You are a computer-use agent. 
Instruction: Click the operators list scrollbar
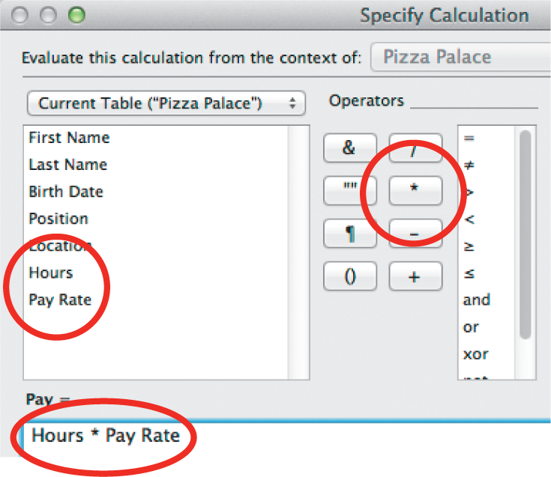pyautogui.click(x=526, y=234)
